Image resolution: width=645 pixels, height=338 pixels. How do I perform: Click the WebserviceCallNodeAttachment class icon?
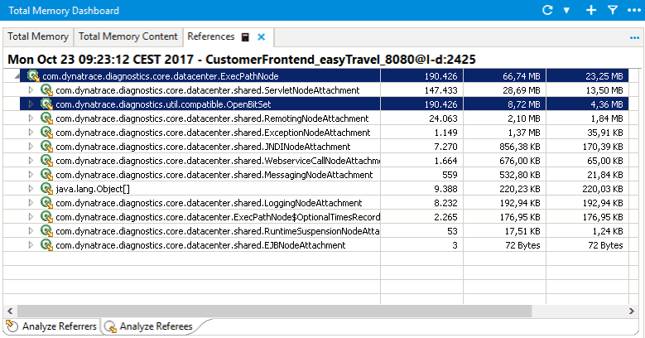coord(46,161)
